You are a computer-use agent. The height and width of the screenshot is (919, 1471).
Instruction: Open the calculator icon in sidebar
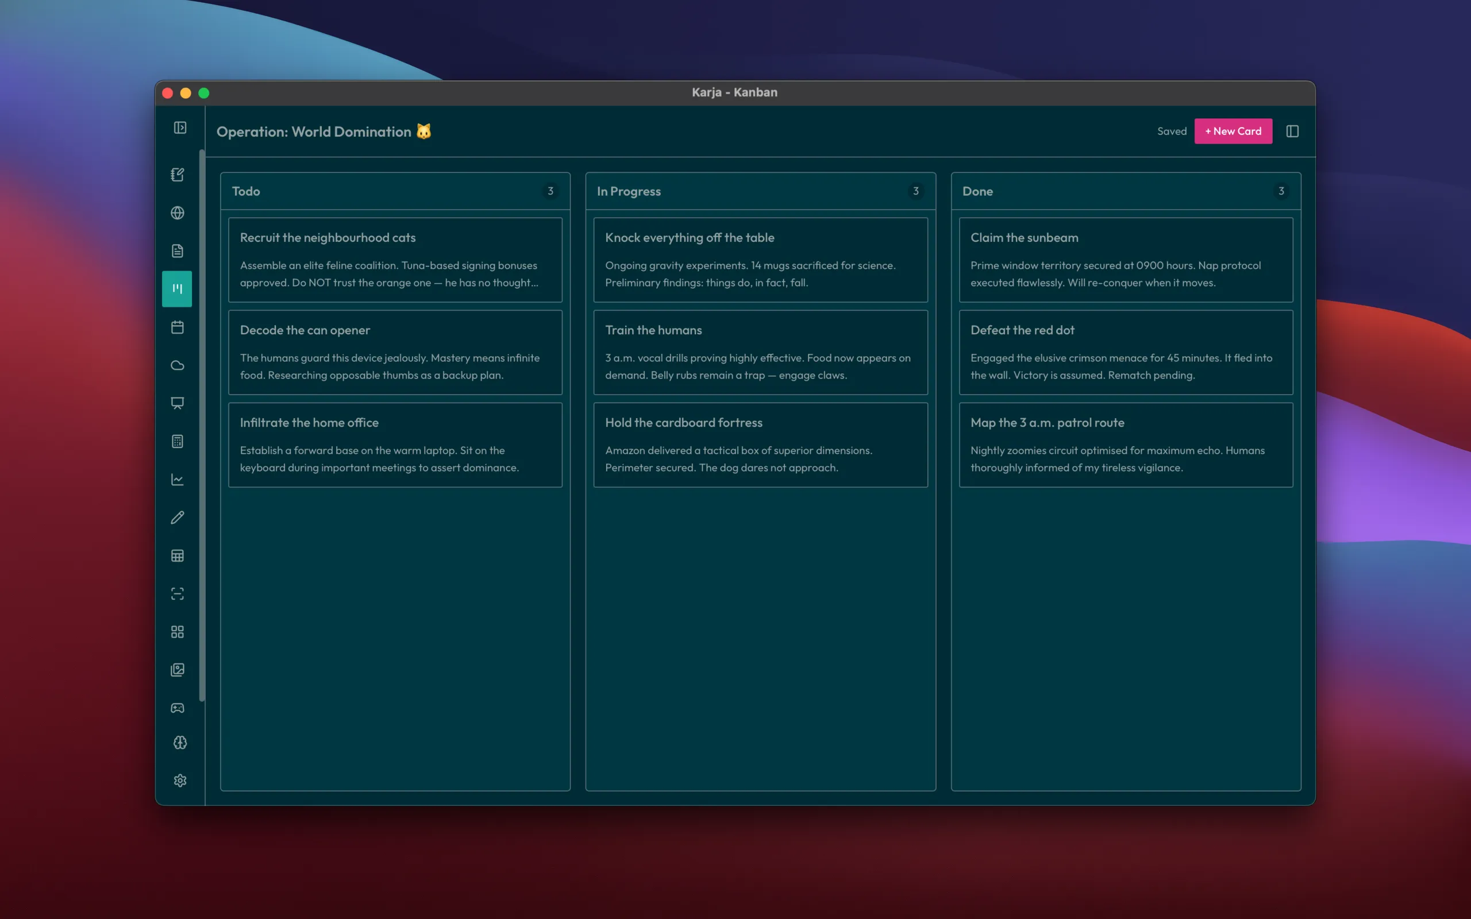(178, 441)
